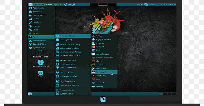Launch wireshark via its icon
The width and height of the screenshot is (204, 106).
(x=93, y=83)
